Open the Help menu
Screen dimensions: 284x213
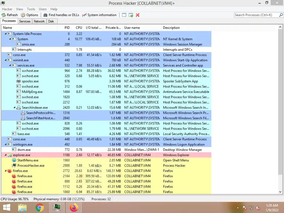(54, 9)
